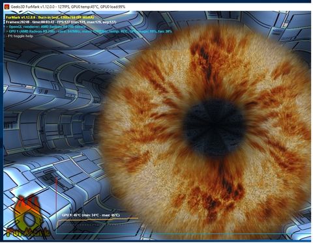Click the OpenGL renderer AMD Radeon line
This screenshot has width=313, height=243.
(46, 27)
